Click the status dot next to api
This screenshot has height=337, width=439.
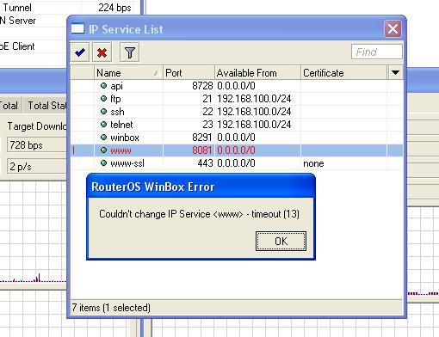[103, 85]
